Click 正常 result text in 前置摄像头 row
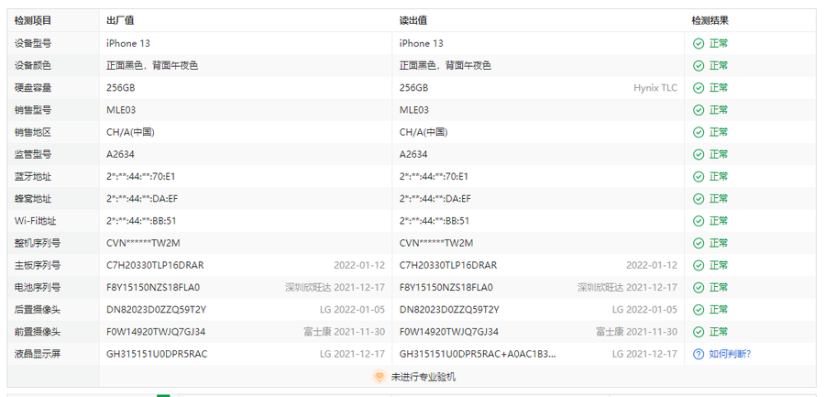The height and width of the screenshot is (397, 825). point(719,332)
